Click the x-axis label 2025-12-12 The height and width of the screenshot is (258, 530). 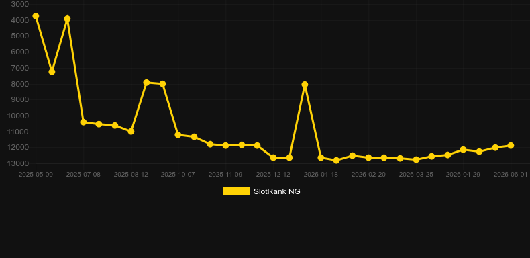[x=273, y=175]
